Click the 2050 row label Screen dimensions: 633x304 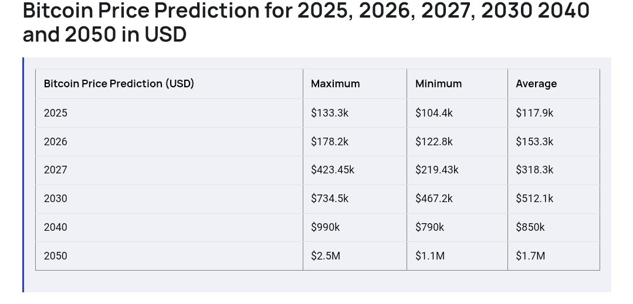(56, 256)
